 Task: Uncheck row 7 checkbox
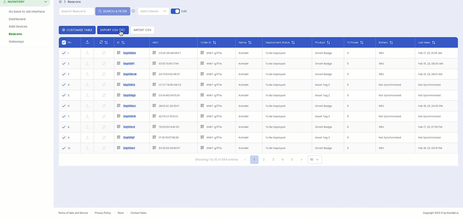coord(64,116)
